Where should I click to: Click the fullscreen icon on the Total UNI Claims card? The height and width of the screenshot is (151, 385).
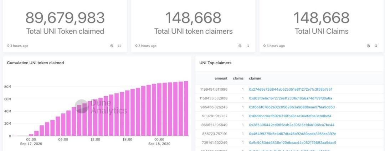pos(376,46)
